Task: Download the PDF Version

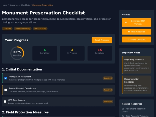Action: pyautogui.click(x=136, y=23)
